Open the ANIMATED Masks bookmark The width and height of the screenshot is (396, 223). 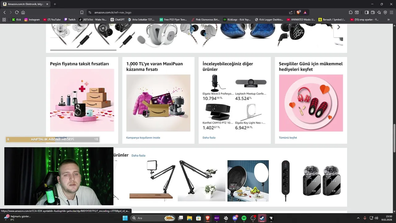[x=301, y=20]
